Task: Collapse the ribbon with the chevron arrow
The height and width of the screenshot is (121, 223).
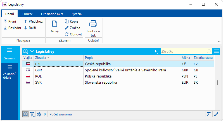Action: (x=219, y=41)
